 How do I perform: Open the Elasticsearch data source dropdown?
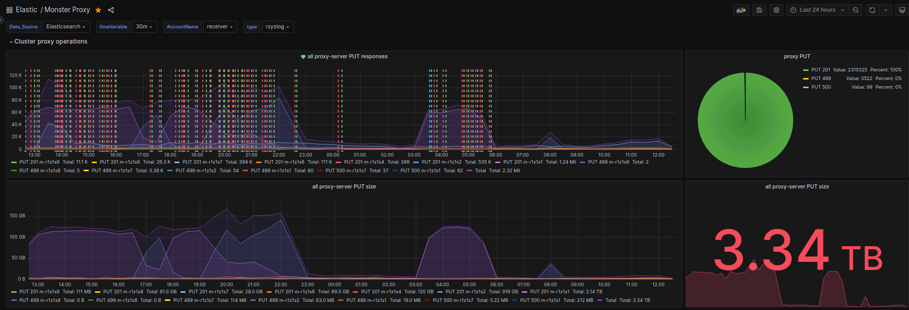pyautogui.click(x=66, y=27)
